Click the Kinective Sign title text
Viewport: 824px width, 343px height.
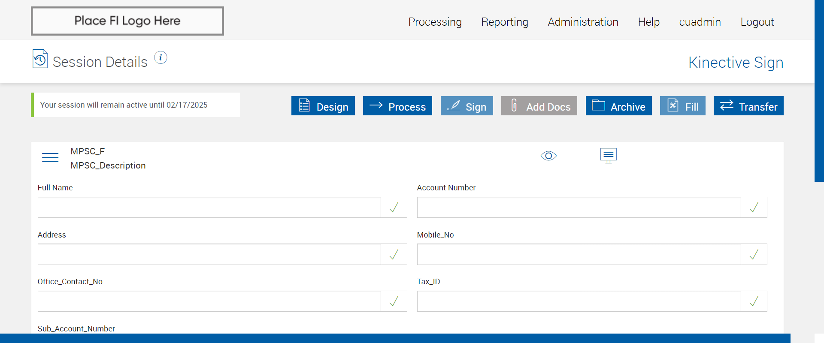[x=736, y=63]
